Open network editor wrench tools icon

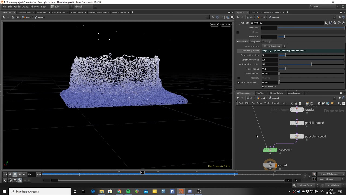click(291, 103)
